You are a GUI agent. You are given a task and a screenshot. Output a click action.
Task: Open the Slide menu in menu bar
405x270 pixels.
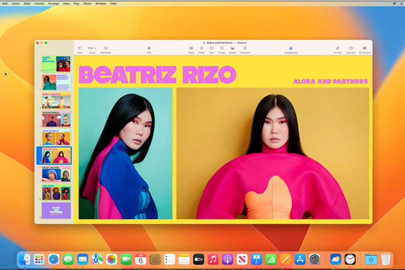tap(27, 3)
